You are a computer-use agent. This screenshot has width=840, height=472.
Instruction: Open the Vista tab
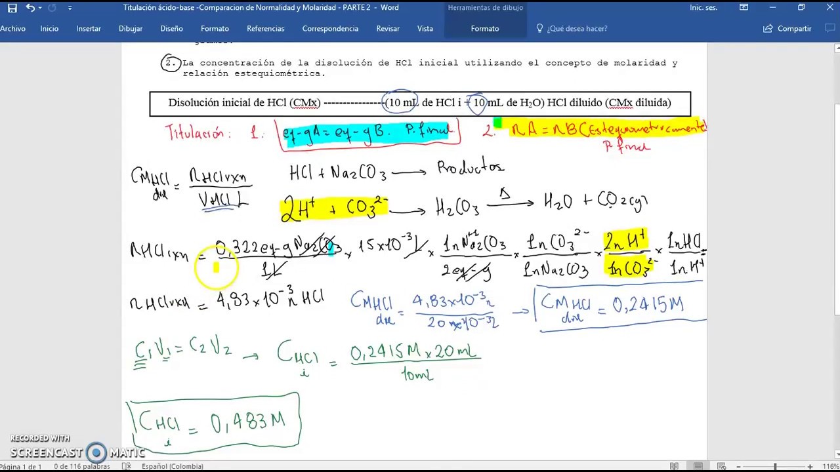coord(425,29)
